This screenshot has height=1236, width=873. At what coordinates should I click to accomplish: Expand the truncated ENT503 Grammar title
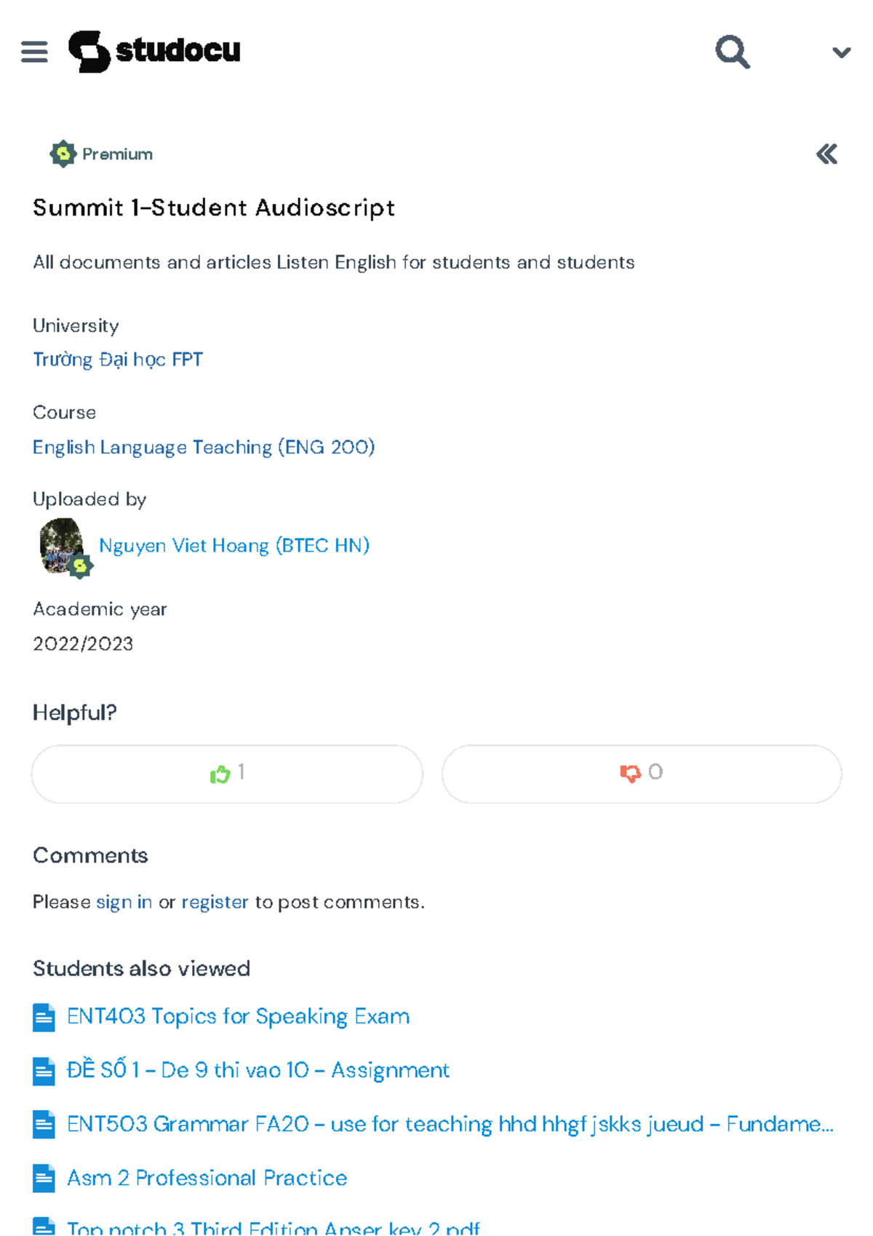pyautogui.click(x=449, y=1124)
